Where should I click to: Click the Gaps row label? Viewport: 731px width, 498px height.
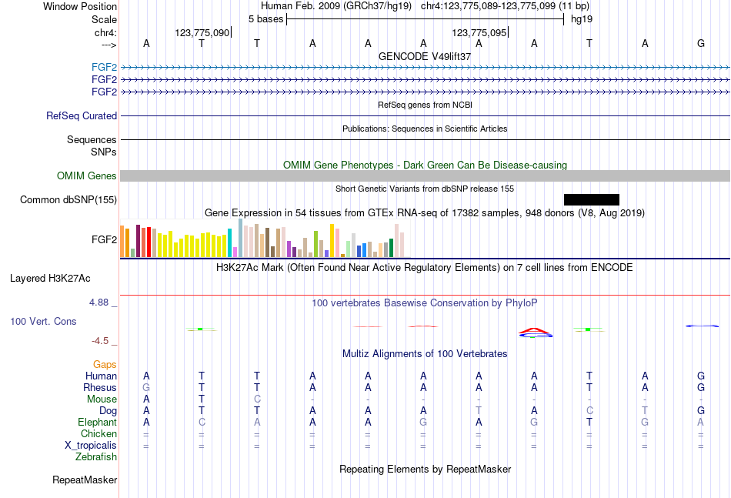(x=105, y=364)
